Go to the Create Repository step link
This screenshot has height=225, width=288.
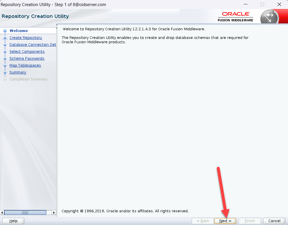[26, 38]
